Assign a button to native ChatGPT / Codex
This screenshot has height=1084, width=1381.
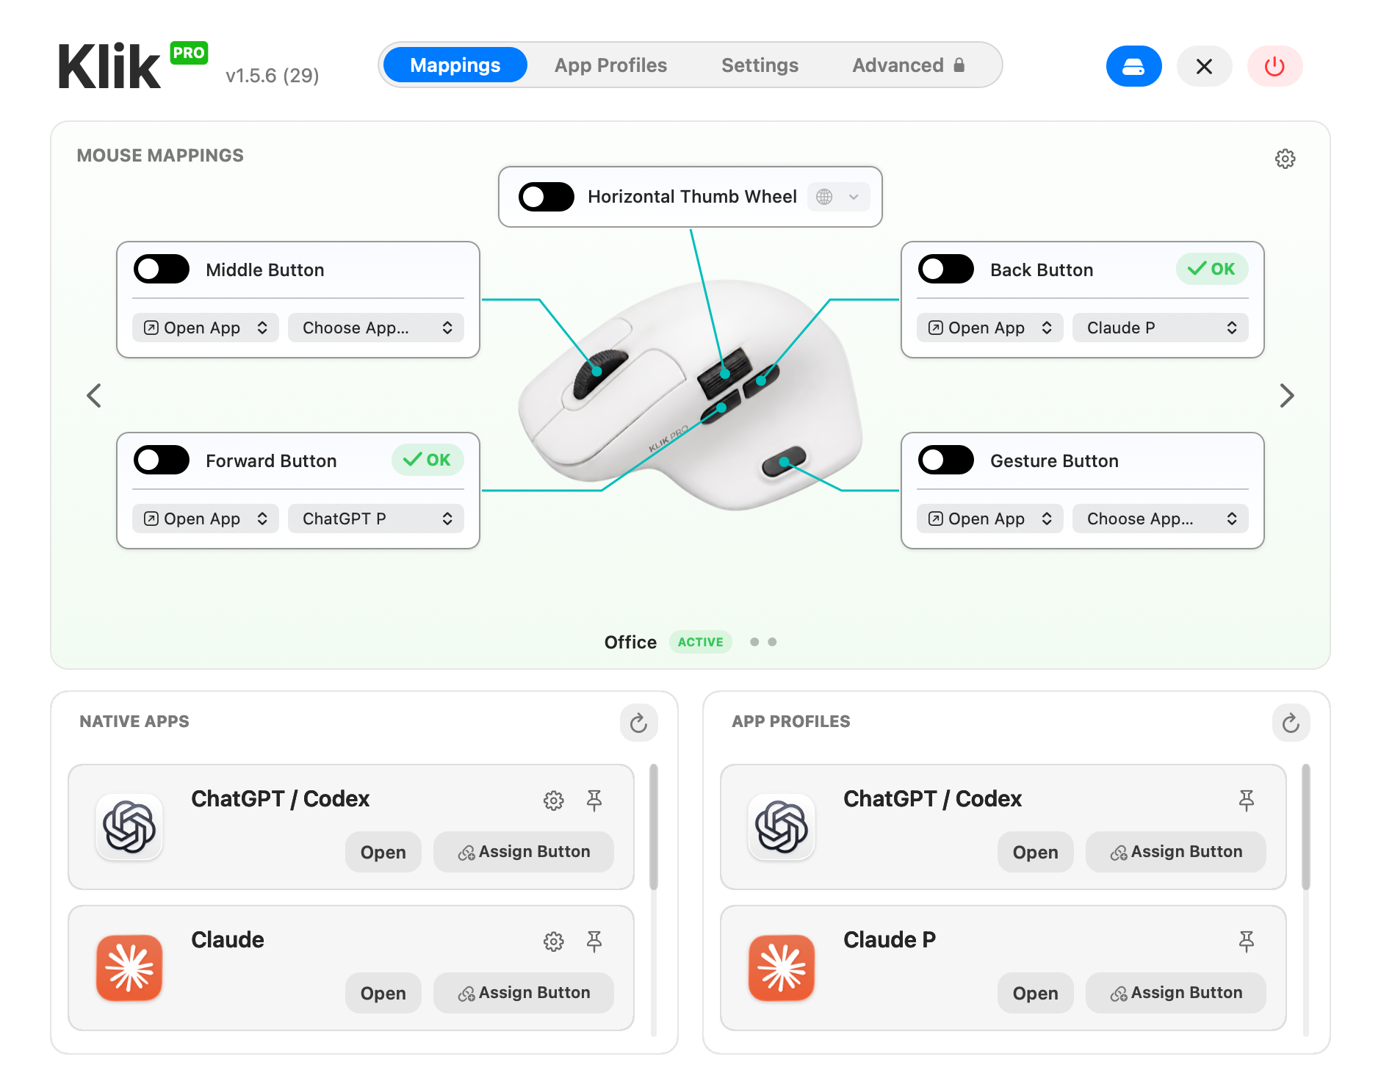tap(524, 852)
